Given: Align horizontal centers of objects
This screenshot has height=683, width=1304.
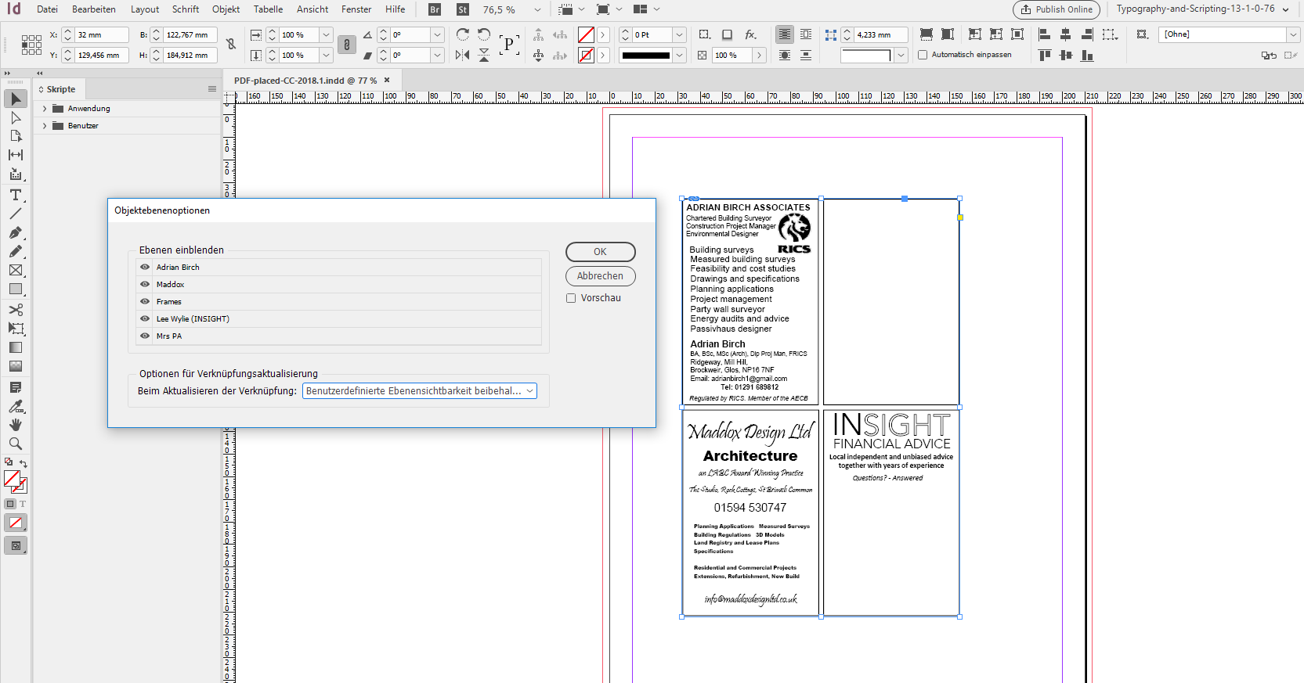Looking at the screenshot, I should point(1065,34).
